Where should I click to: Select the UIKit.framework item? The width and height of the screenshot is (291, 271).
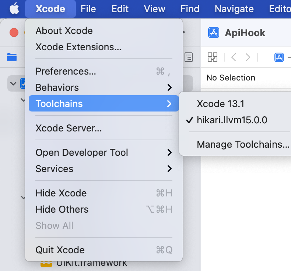[x=92, y=264]
